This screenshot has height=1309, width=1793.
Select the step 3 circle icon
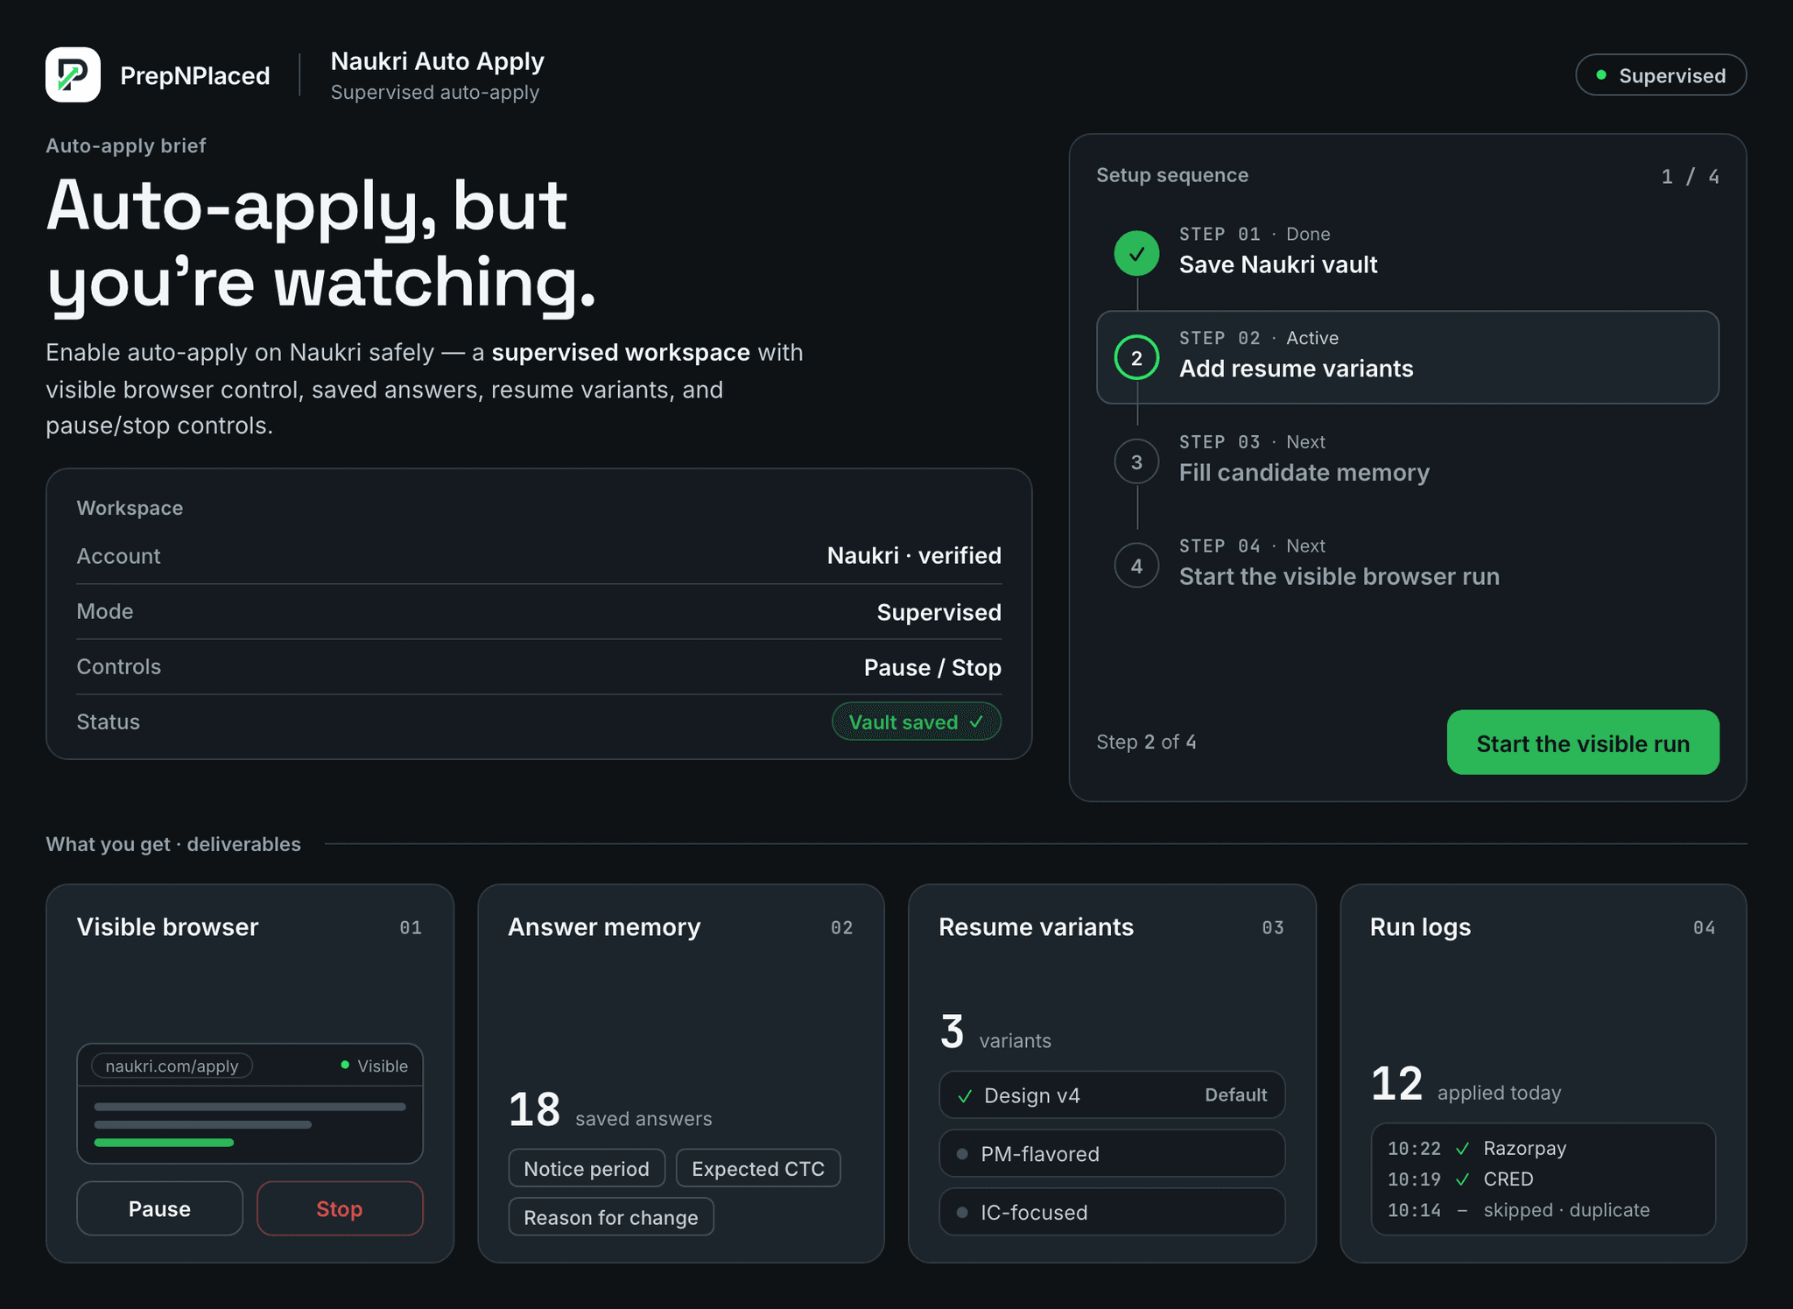(1136, 461)
